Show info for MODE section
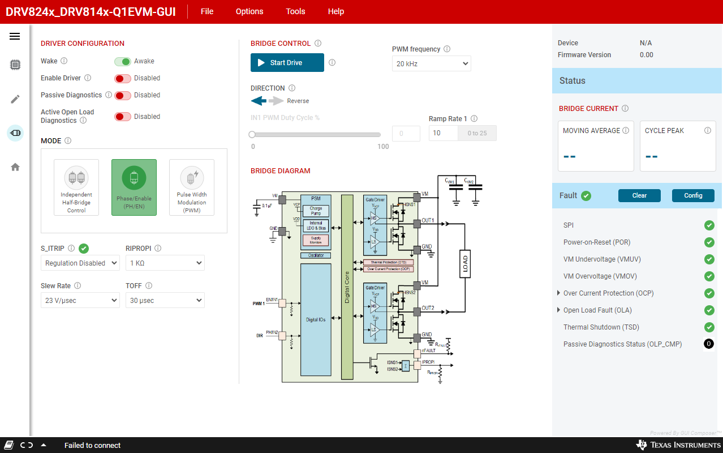Viewport: 723px width, 453px height. coord(68,141)
